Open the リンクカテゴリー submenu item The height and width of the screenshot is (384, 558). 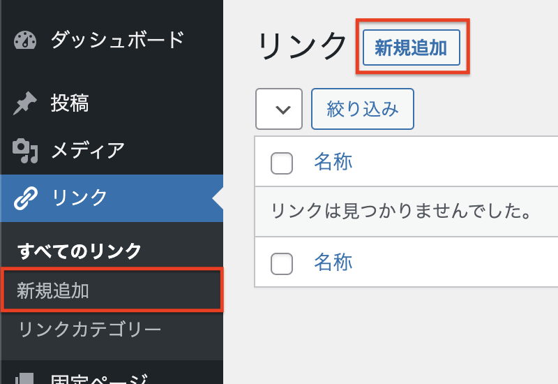(x=89, y=329)
